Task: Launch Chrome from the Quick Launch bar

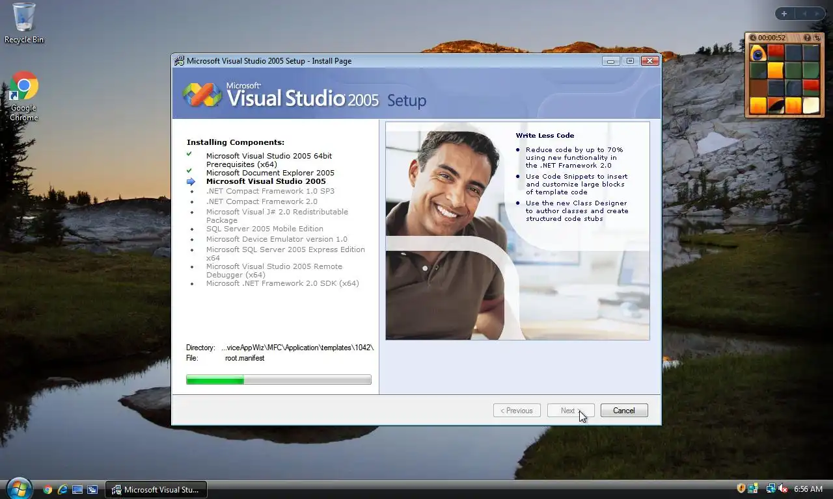Action: point(48,489)
